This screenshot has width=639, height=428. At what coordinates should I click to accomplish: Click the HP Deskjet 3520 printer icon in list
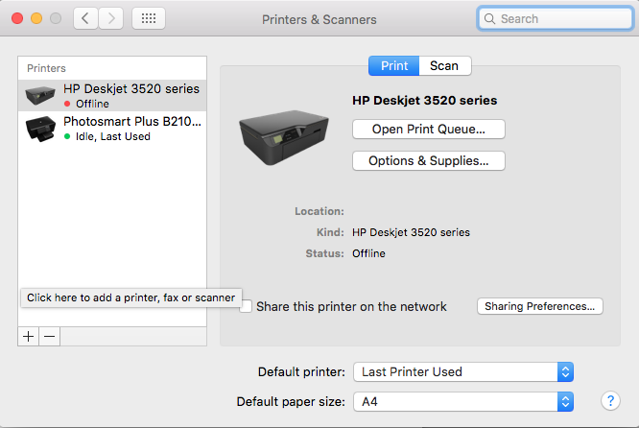[x=40, y=95]
